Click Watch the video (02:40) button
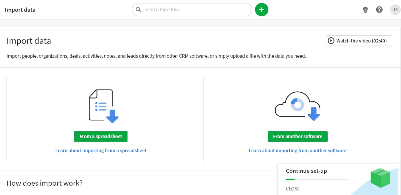Image resolution: width=401 pixels, height=195 pixels. tap(359, 41)
